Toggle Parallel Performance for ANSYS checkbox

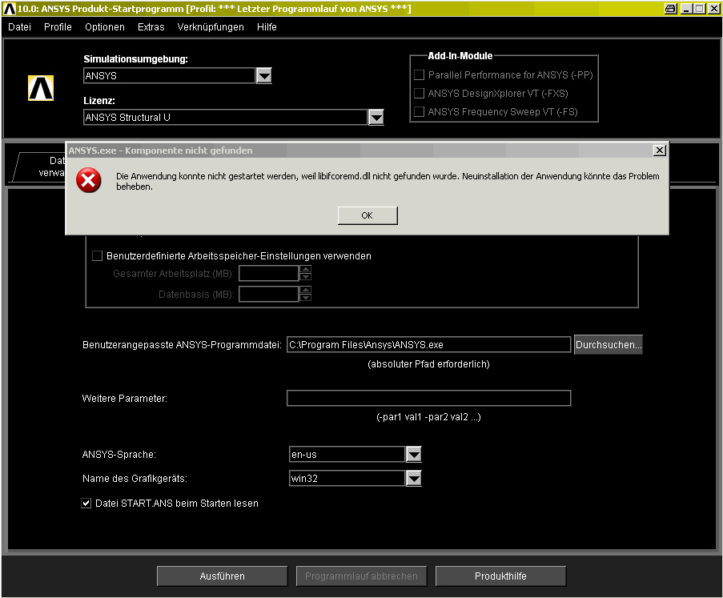pos(419,74)
